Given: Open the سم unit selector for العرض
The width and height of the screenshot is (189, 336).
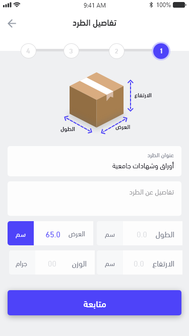Looking at the screenshot, I should [x=21, y=233].
